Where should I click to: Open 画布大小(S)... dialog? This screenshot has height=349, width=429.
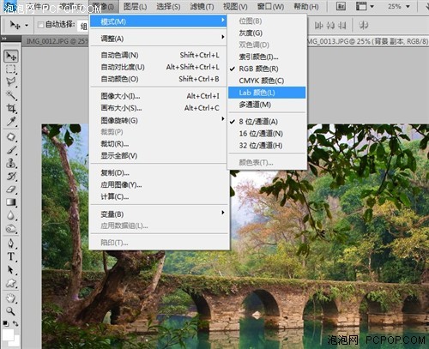click(159, 108)
